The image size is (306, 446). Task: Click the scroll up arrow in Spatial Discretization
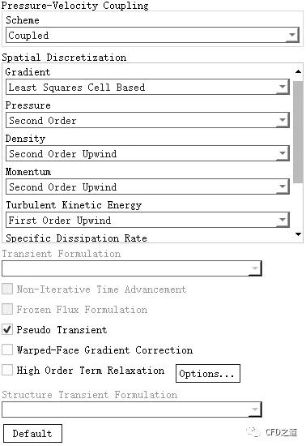(x=298, y=71)
